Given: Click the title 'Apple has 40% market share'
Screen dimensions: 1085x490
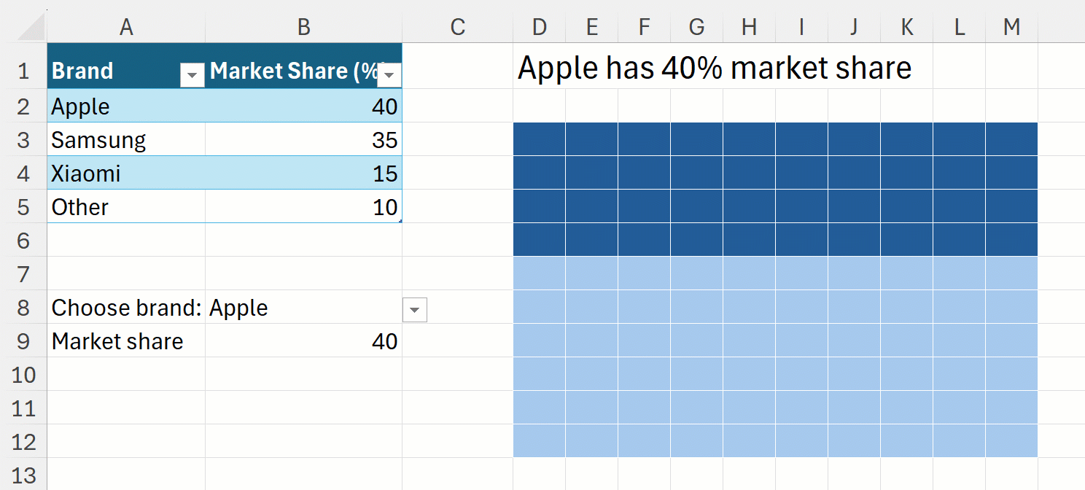Looking at the screenshot, I should click(714, 69).
